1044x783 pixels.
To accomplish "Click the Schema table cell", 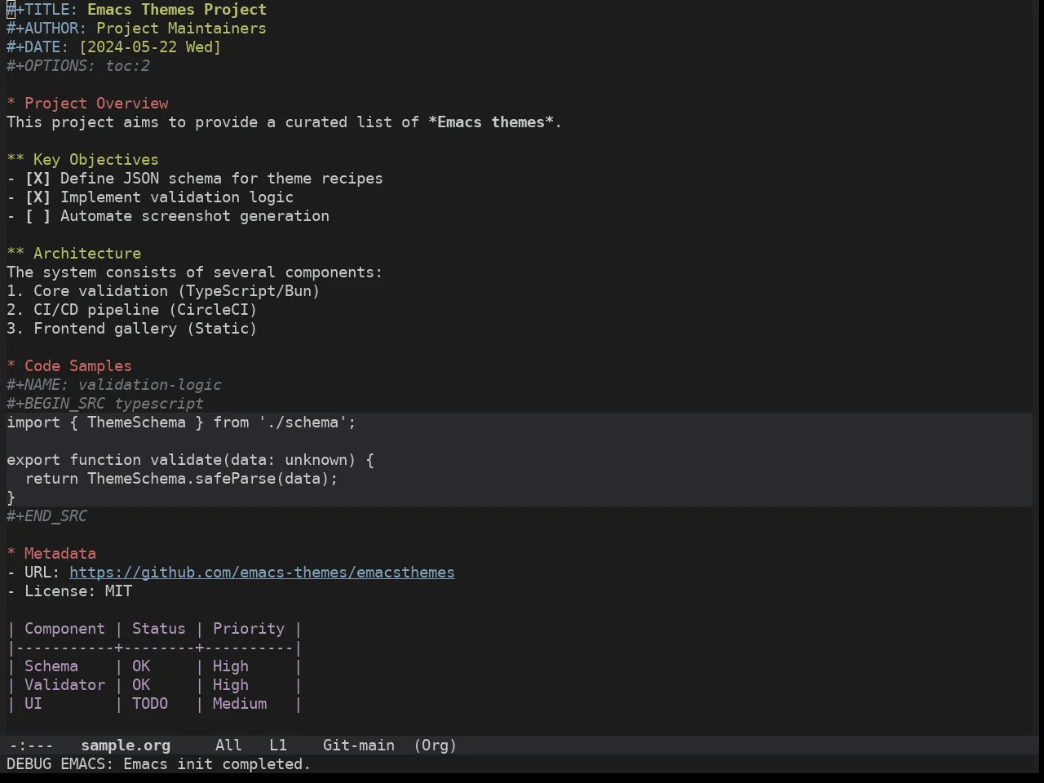I will tap(51, 666).
